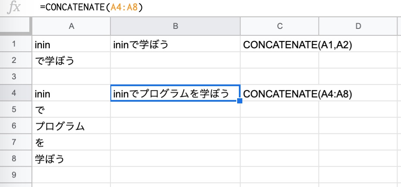Viewport: 401px width, 187px height.
Task: Select column C header
Action: click(279, 26)
